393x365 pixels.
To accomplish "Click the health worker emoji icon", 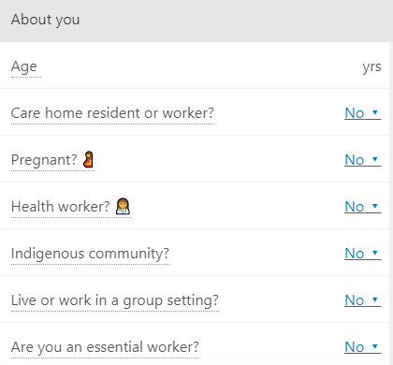I will tap(123, 206).
